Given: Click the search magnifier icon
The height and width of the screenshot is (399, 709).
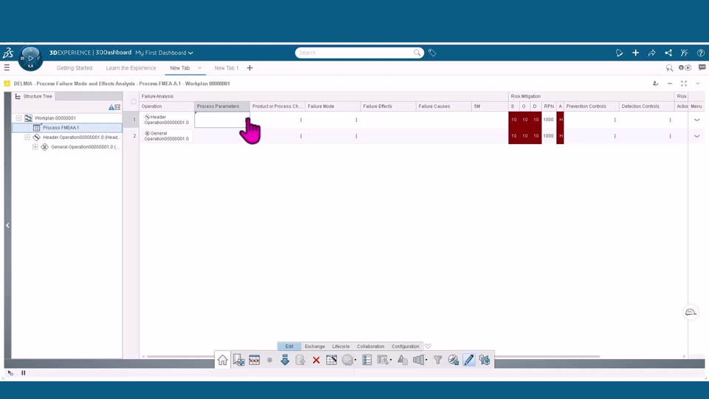Looking at the screenshot, I should click(417, 53).
